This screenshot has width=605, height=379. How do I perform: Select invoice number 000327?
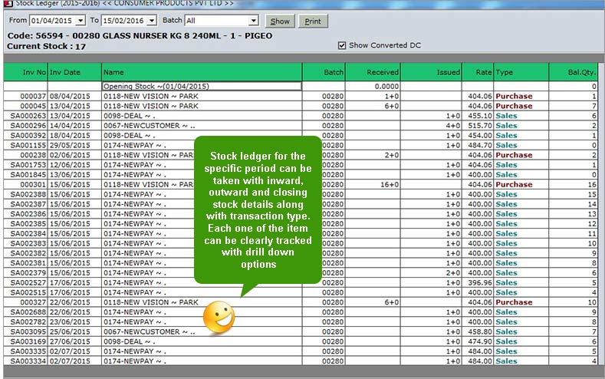[33, 302]
